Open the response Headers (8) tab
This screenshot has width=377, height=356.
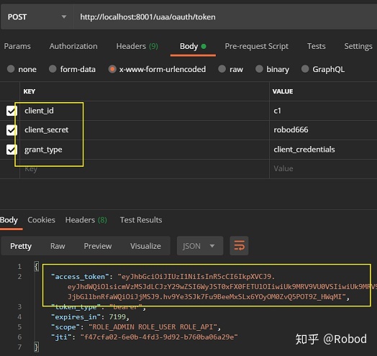(x=86, y=220)
